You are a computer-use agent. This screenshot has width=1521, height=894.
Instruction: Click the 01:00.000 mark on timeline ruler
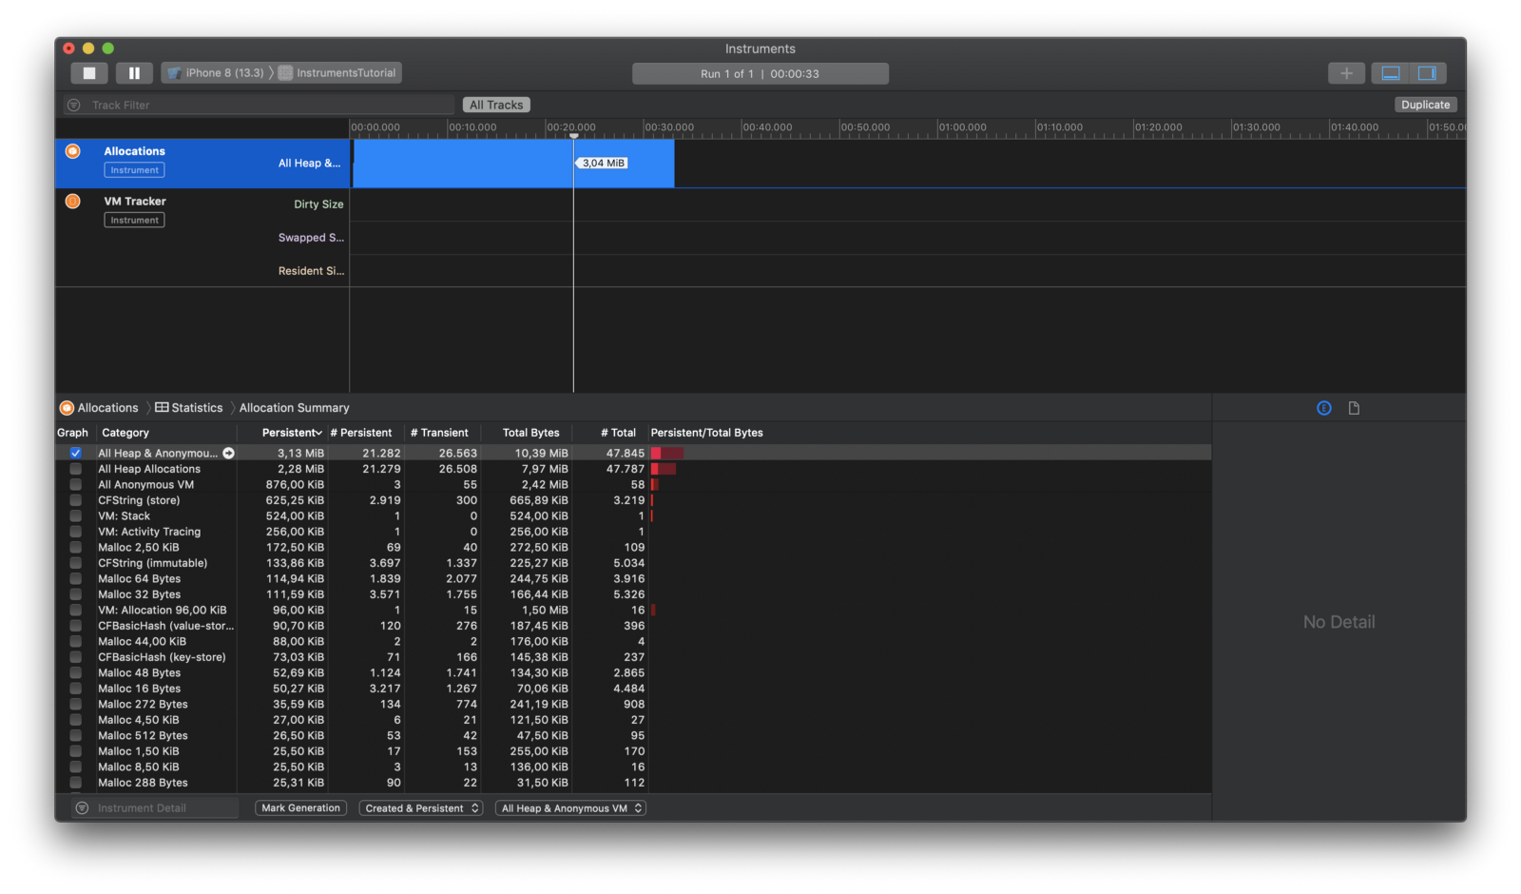[962, 126]
